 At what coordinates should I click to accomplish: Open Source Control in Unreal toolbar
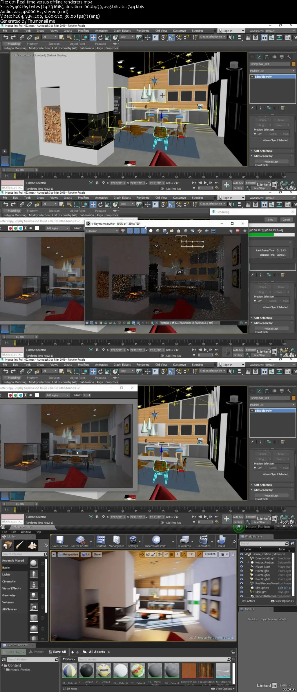coord(80,541)
